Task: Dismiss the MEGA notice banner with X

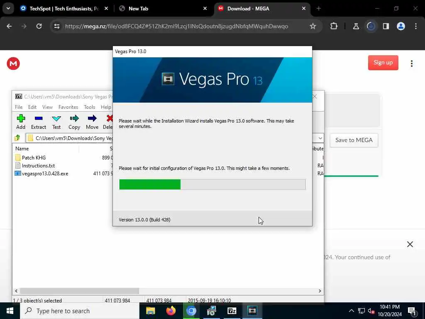Action: (410, 244)
